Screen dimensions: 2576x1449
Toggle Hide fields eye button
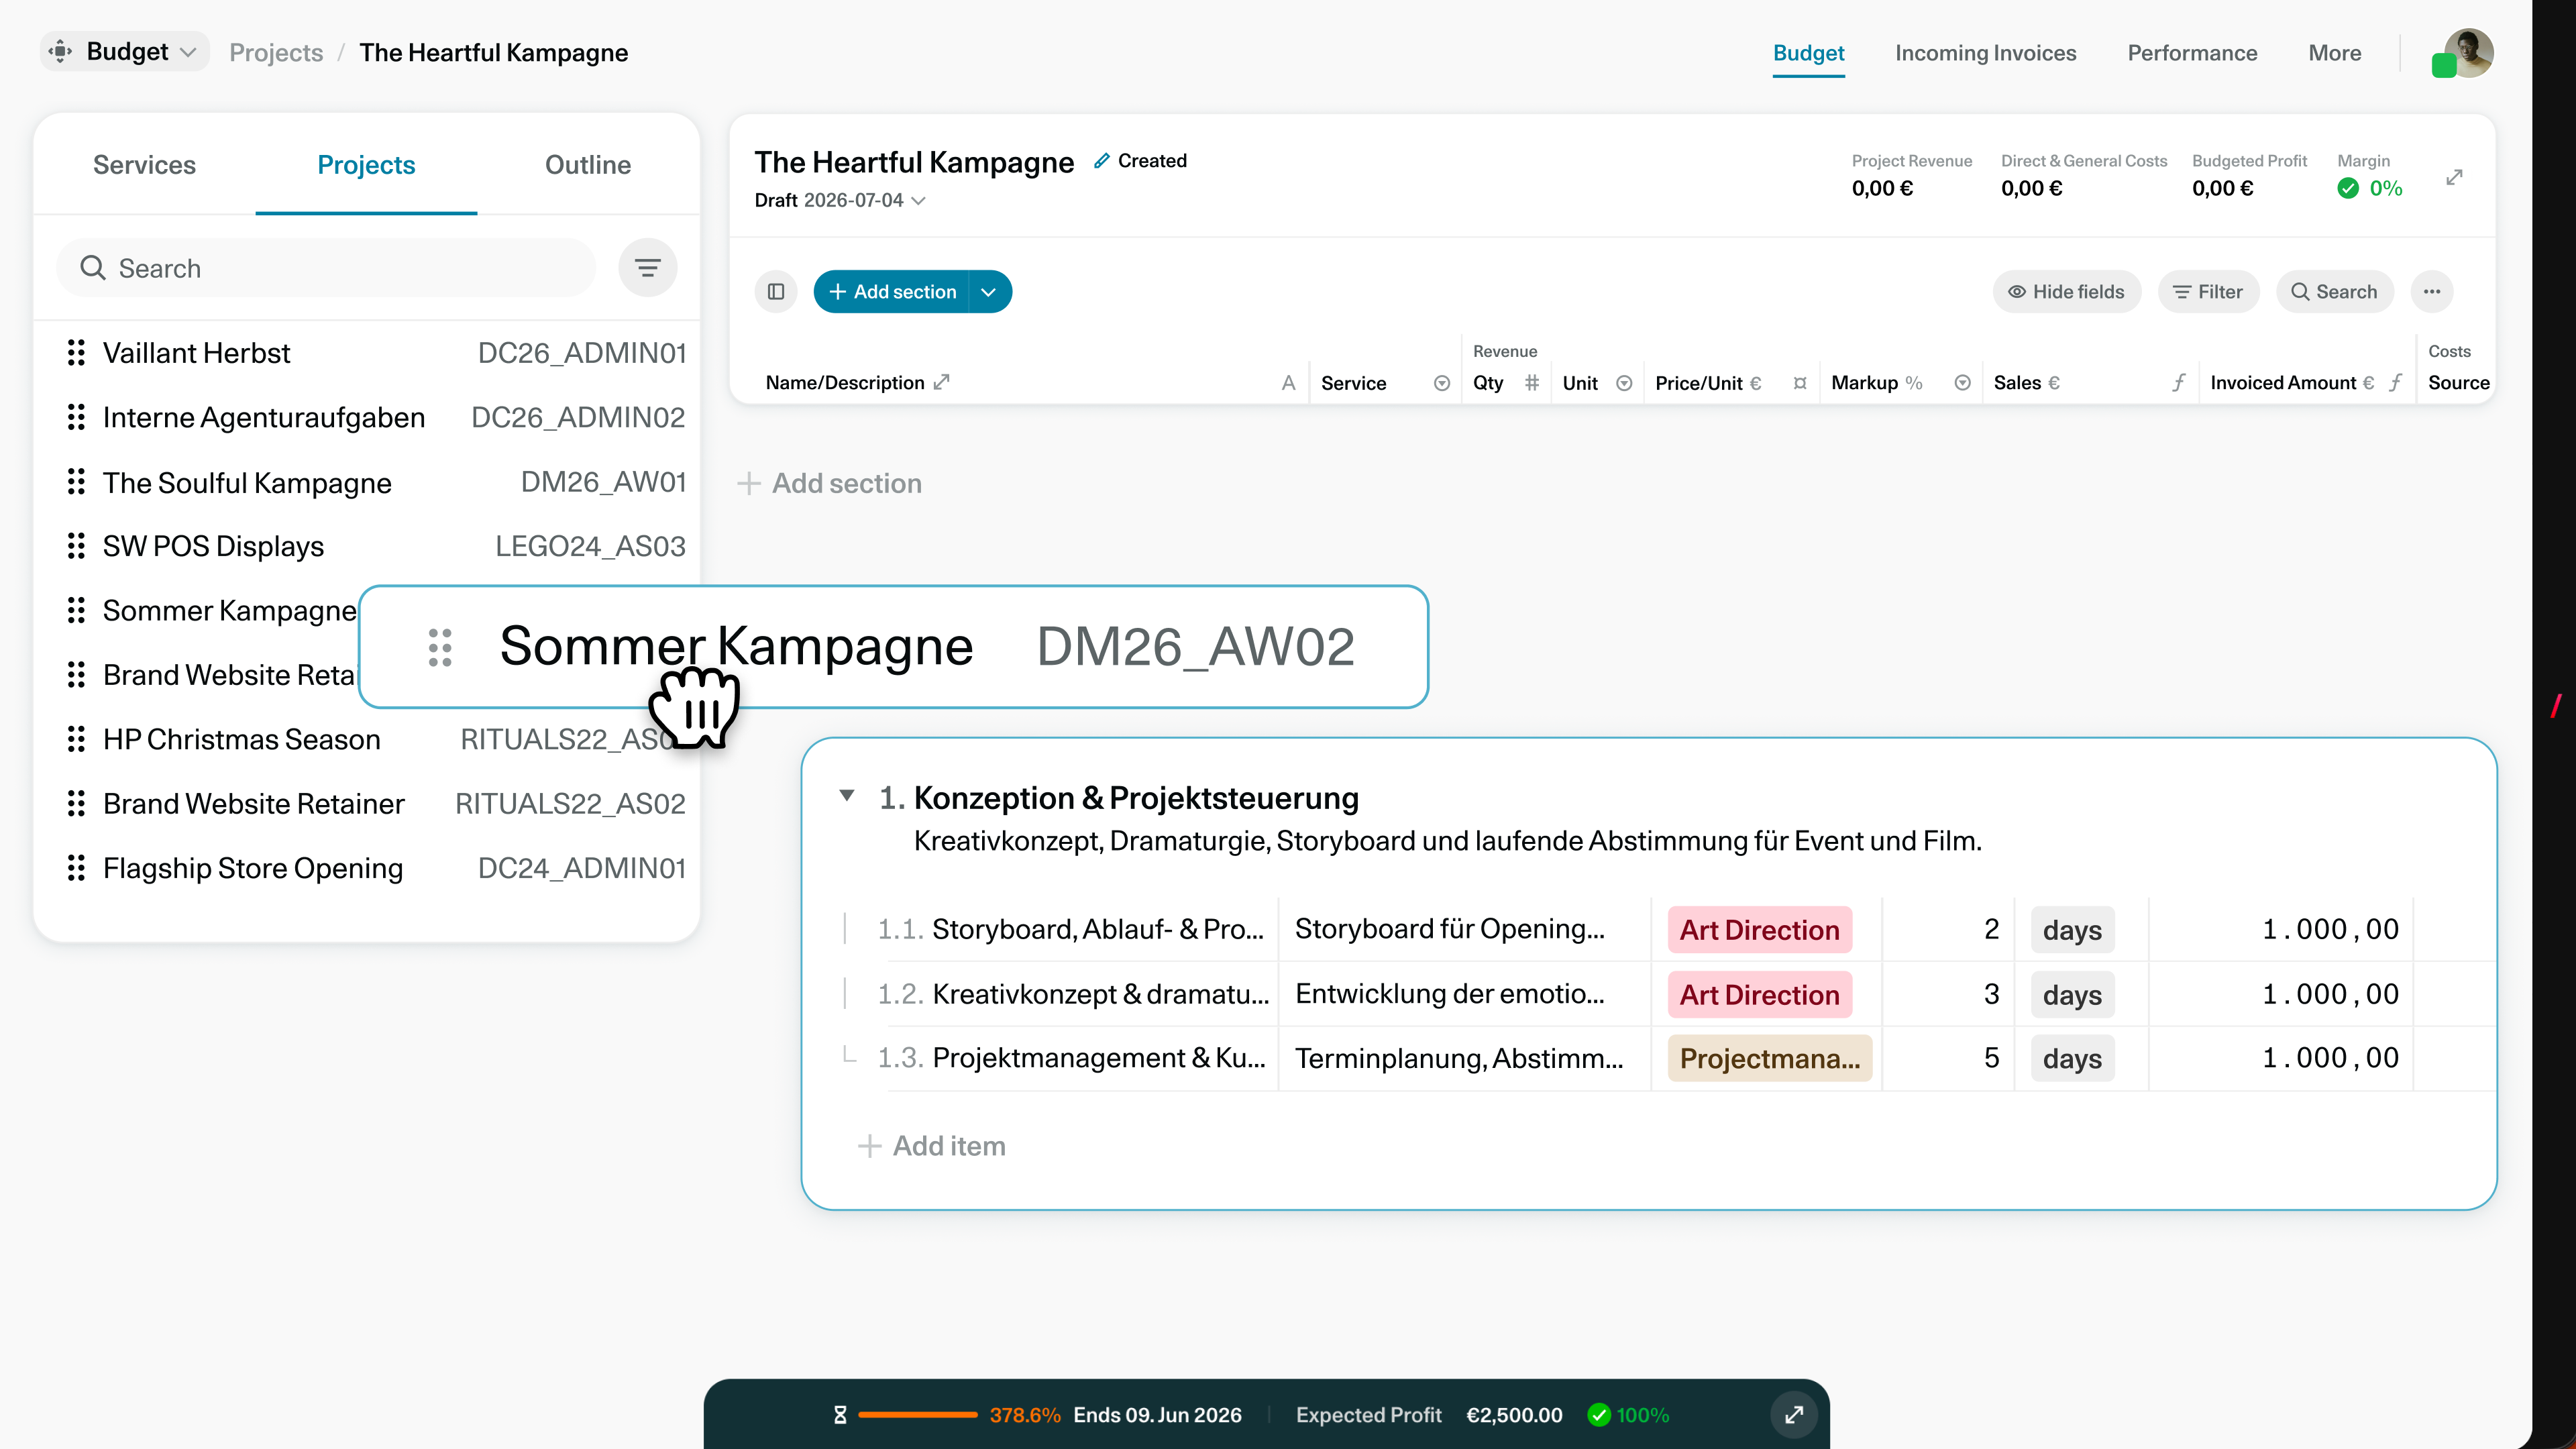click(2066, 292)
